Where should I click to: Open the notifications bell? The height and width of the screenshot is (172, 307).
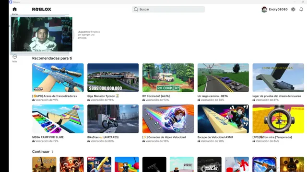point(301,9)
